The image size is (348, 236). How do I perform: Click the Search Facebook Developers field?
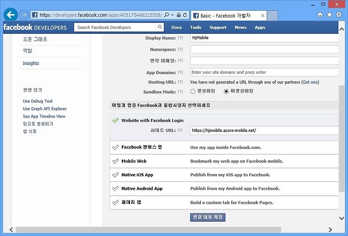(x=115, y=27)
